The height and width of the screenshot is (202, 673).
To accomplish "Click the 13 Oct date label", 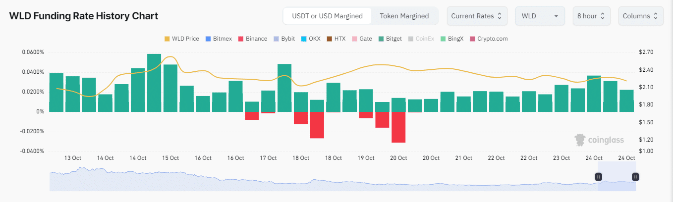I will [x=73, y=158].
